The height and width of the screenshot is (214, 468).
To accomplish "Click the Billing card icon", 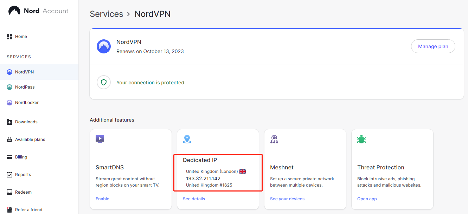I will click(x=9, y=157).
